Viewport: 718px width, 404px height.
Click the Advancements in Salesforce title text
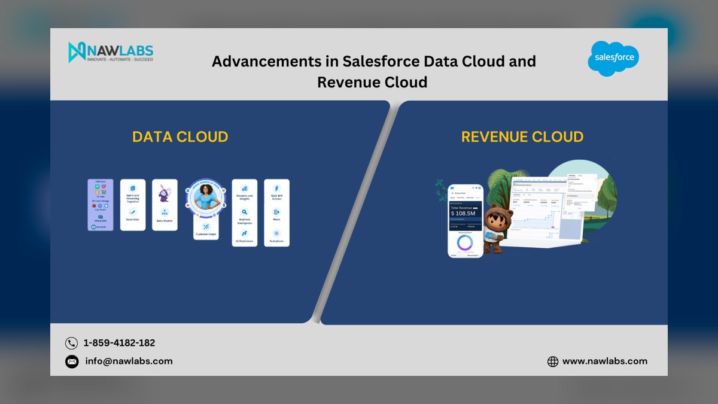pos(373,71)
